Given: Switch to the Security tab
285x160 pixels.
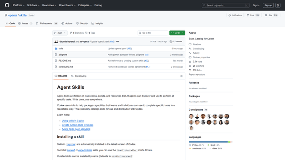Looking at the screenshot, I should click(82, 24).
